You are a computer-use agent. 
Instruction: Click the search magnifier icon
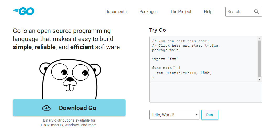point(256,12)
